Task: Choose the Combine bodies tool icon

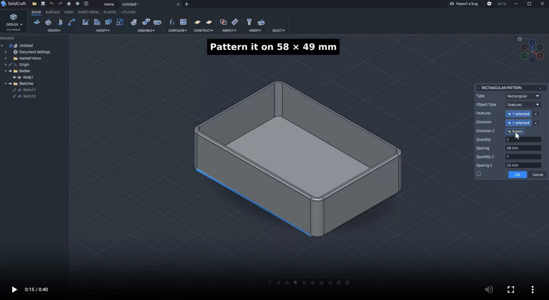Action: (109, 22)
